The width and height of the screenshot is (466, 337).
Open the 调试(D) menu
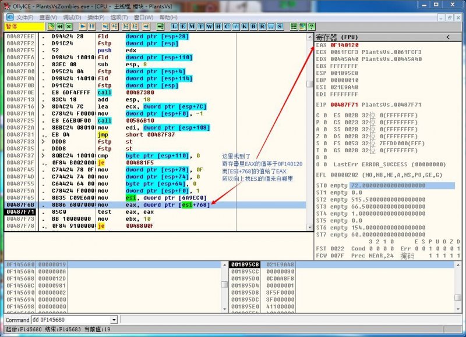pyautogui.click(x=72, y=17)
